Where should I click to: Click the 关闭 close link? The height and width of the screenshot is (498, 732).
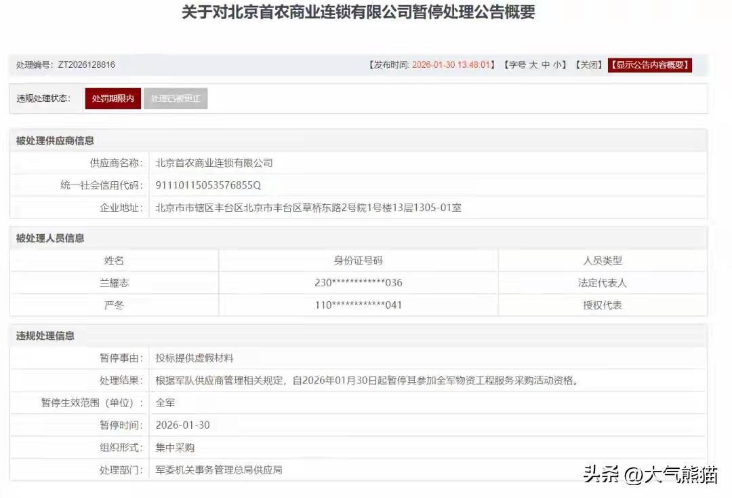point(588,64)
